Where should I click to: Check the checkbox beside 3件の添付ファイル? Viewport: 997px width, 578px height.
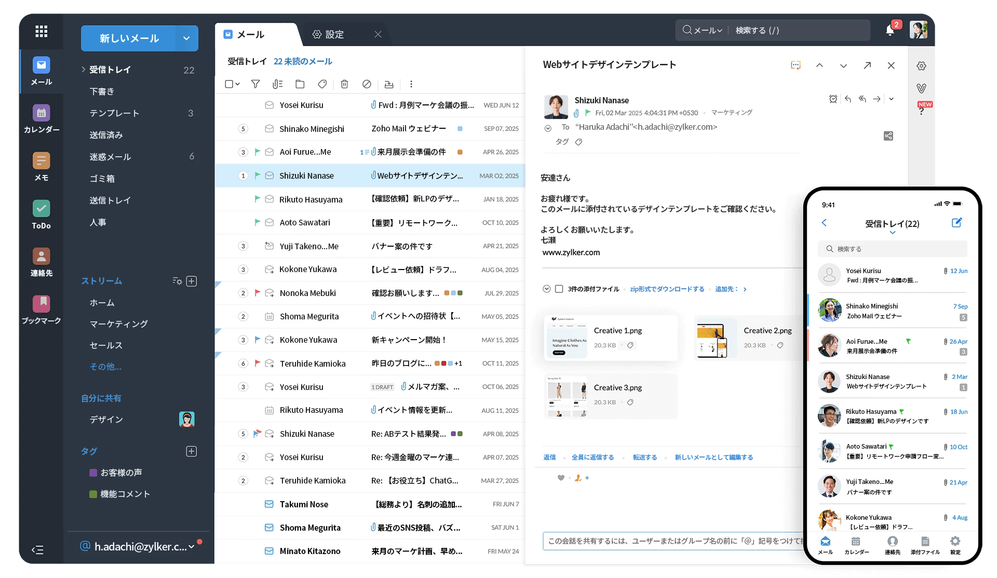click(x=558, y=289)
